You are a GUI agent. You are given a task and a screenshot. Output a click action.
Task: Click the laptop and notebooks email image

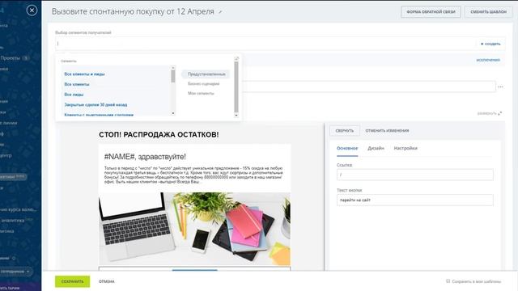click(x=194, y=229)
